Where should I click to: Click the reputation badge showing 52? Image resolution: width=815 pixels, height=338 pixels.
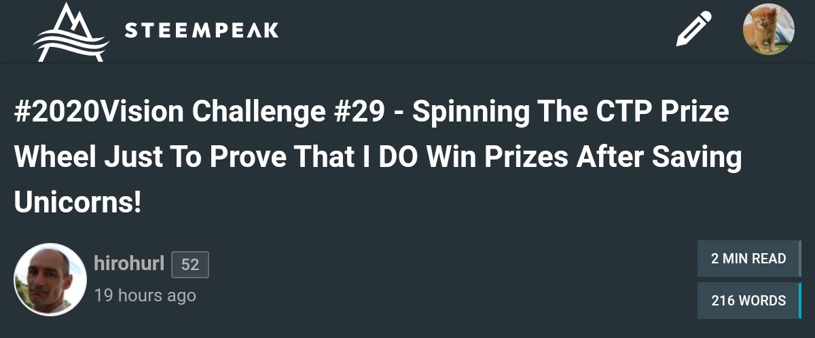click(x=190, y=265)
